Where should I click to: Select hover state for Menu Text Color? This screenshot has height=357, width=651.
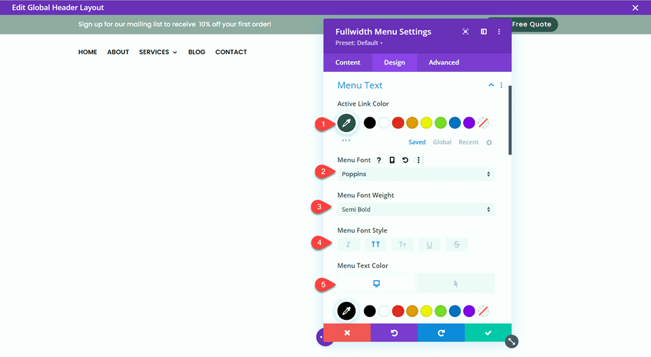[456, 283]
